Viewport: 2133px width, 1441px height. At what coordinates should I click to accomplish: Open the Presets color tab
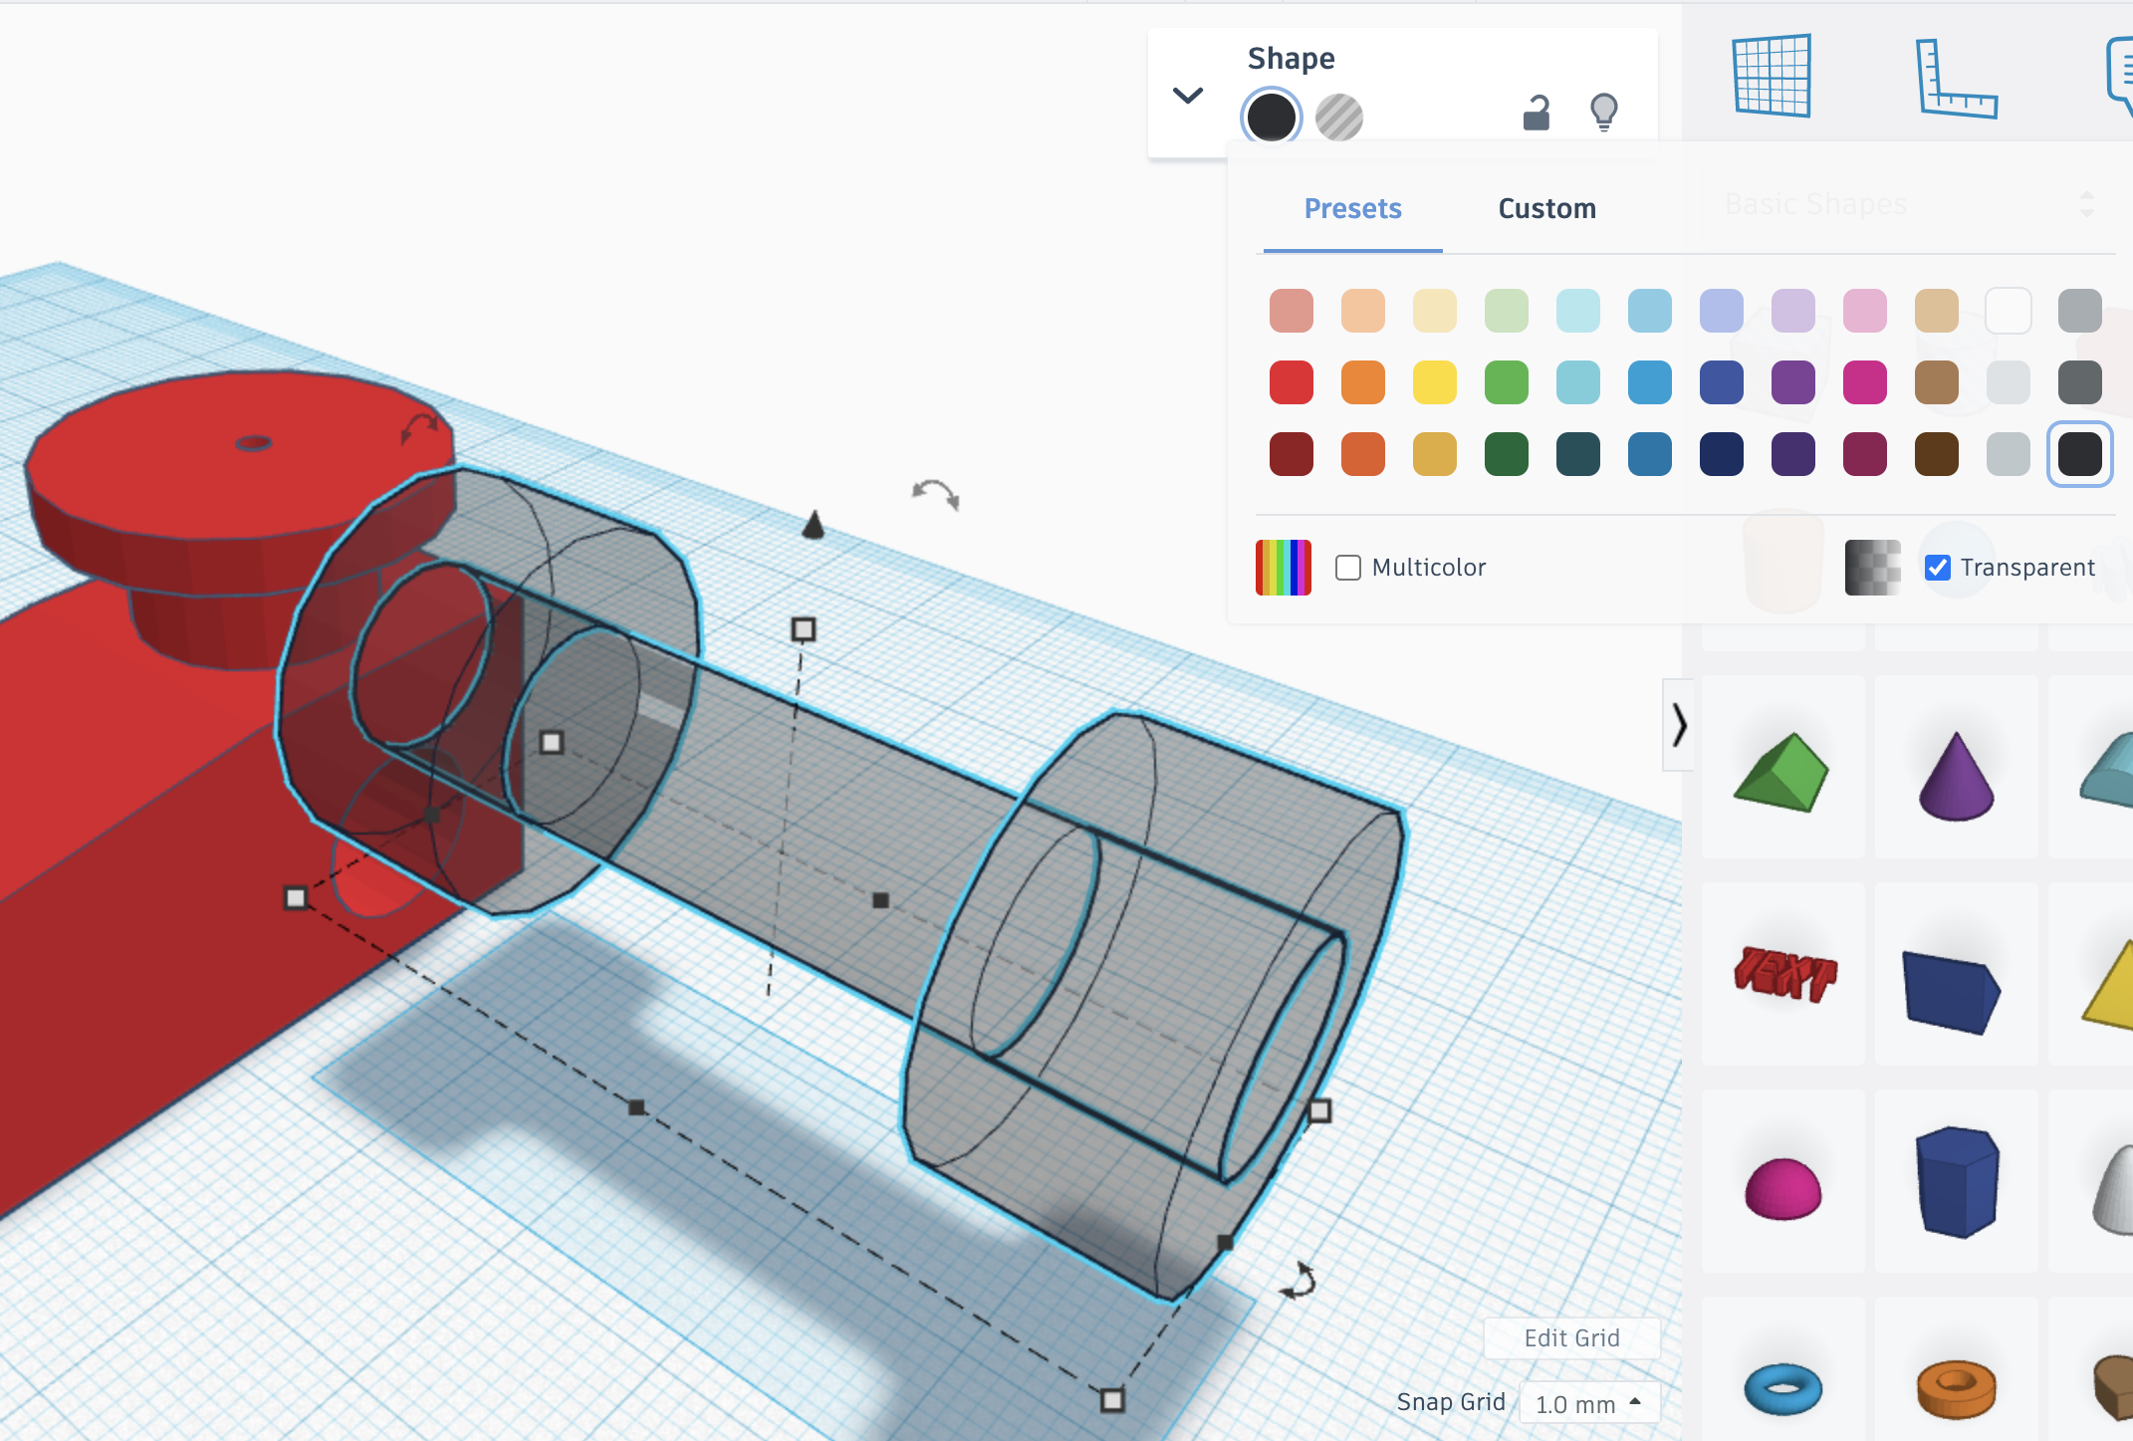[1352, 208]
